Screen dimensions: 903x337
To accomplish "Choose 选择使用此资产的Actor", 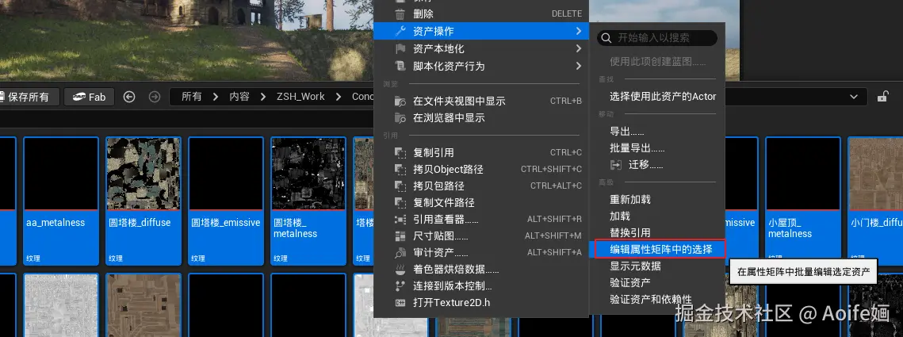I will pyautogui.click(x=663, y=97).
